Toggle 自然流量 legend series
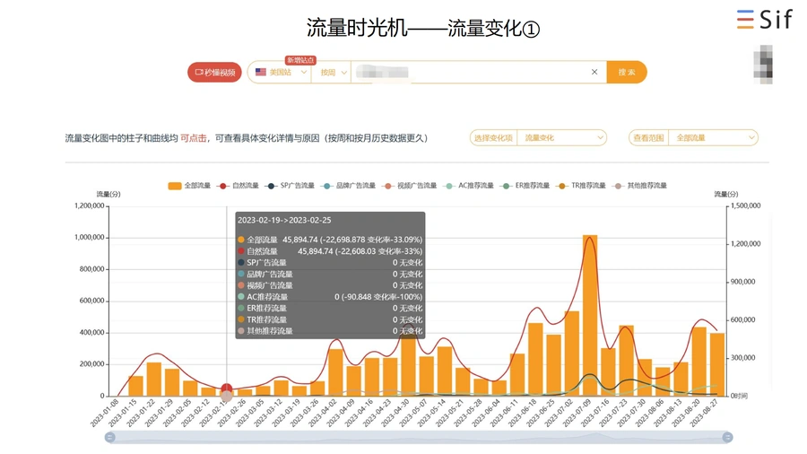The image size is (807, 454). tap(238, 186)
